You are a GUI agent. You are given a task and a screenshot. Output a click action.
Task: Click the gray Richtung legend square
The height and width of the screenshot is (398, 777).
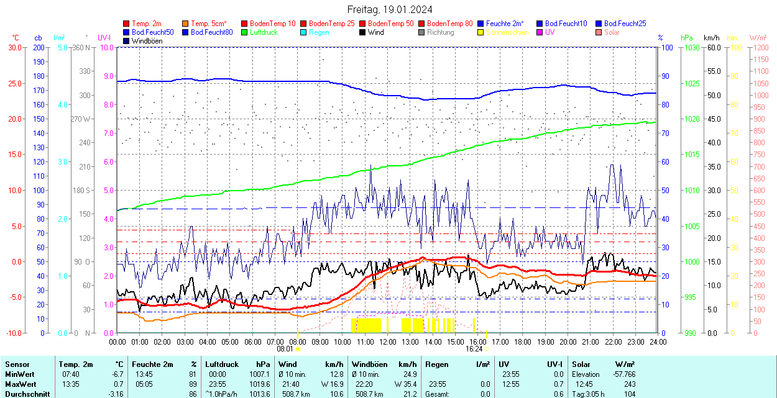pyautogui.click(x=422, y=32)
